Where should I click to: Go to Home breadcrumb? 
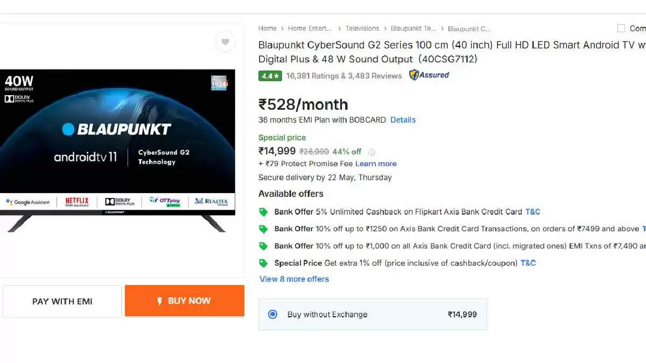[268, 29]
